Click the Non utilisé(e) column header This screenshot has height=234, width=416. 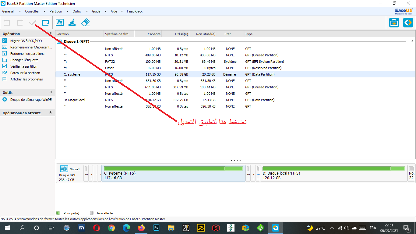[203, 34]
